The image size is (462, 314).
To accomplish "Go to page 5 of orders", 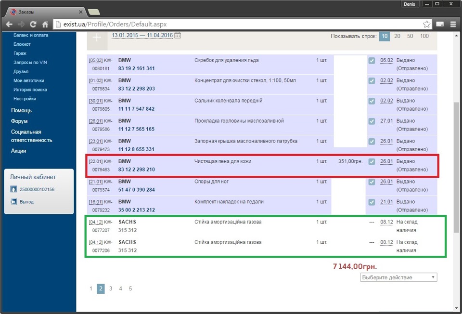I will (130, 288).
